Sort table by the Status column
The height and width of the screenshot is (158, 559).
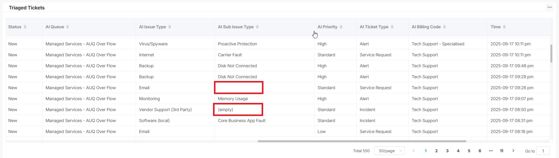coord(25,27)
